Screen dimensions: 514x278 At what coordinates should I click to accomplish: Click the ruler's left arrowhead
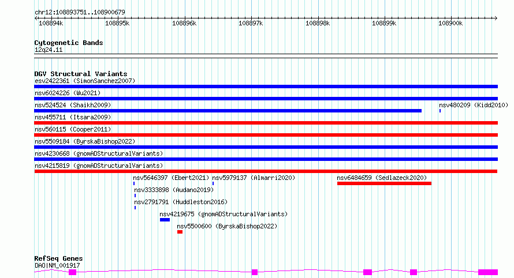(36, 18)
